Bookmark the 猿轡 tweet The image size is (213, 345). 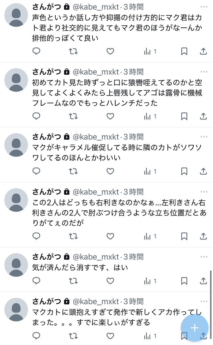(x=184, y=116)
